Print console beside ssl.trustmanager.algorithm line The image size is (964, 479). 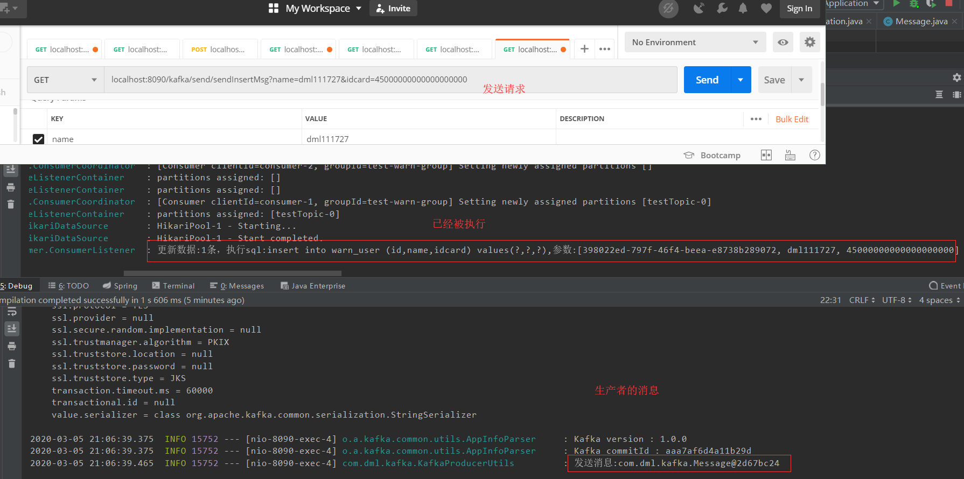tap(12, 346)
